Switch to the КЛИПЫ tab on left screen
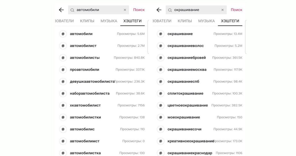The height and width of the screenshot is (156, 296). click(x=87, y=21)
